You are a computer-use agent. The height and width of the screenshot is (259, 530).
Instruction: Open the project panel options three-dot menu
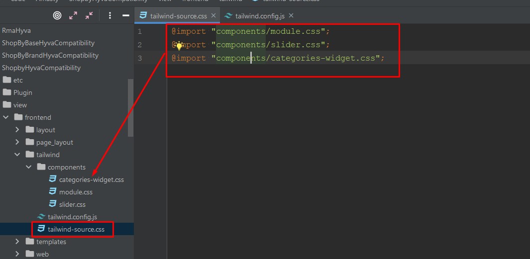[x=109, y=15]
